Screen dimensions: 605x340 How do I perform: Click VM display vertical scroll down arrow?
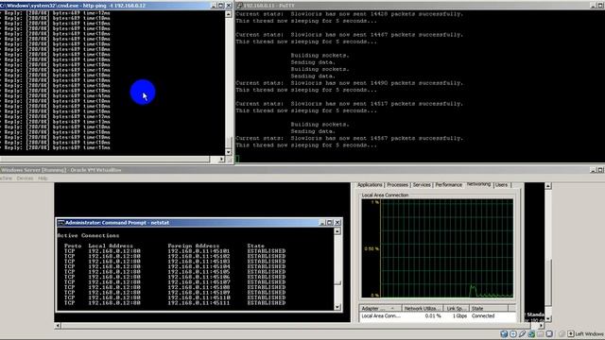coord(548,319)
